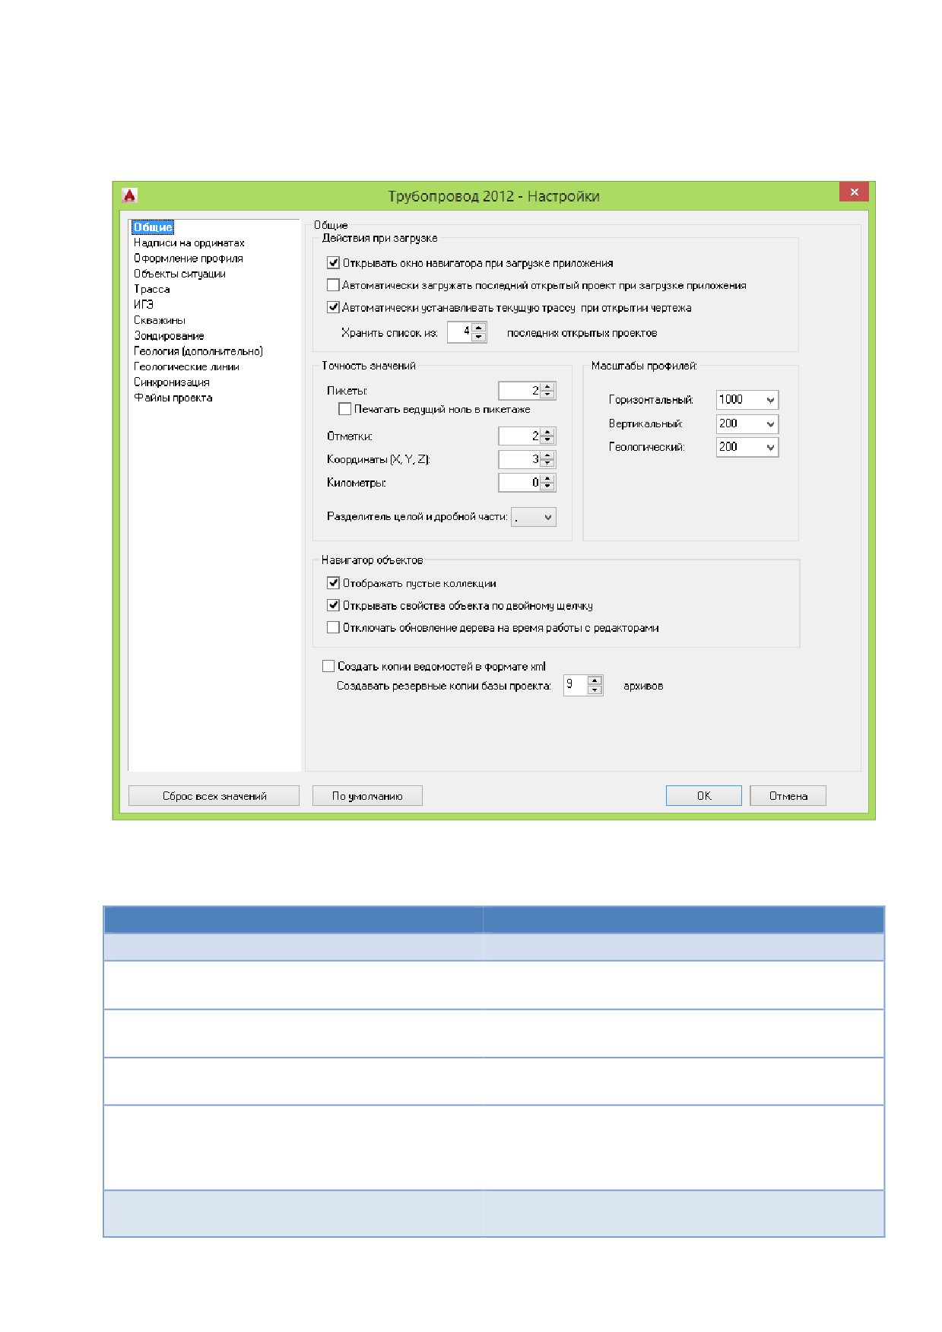Open 'Синхронизация' settings page
Viewport: 942px width, 1332px height.
(x=172, y=382)
